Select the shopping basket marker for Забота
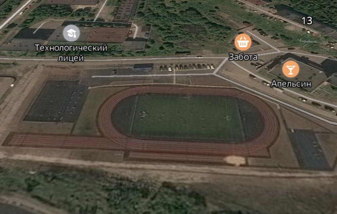337x214 pixels. pos(243,42)
